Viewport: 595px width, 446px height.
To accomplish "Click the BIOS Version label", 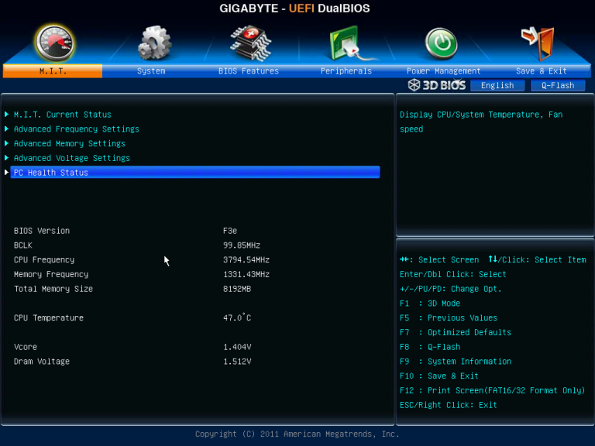I will pos(42,231).
